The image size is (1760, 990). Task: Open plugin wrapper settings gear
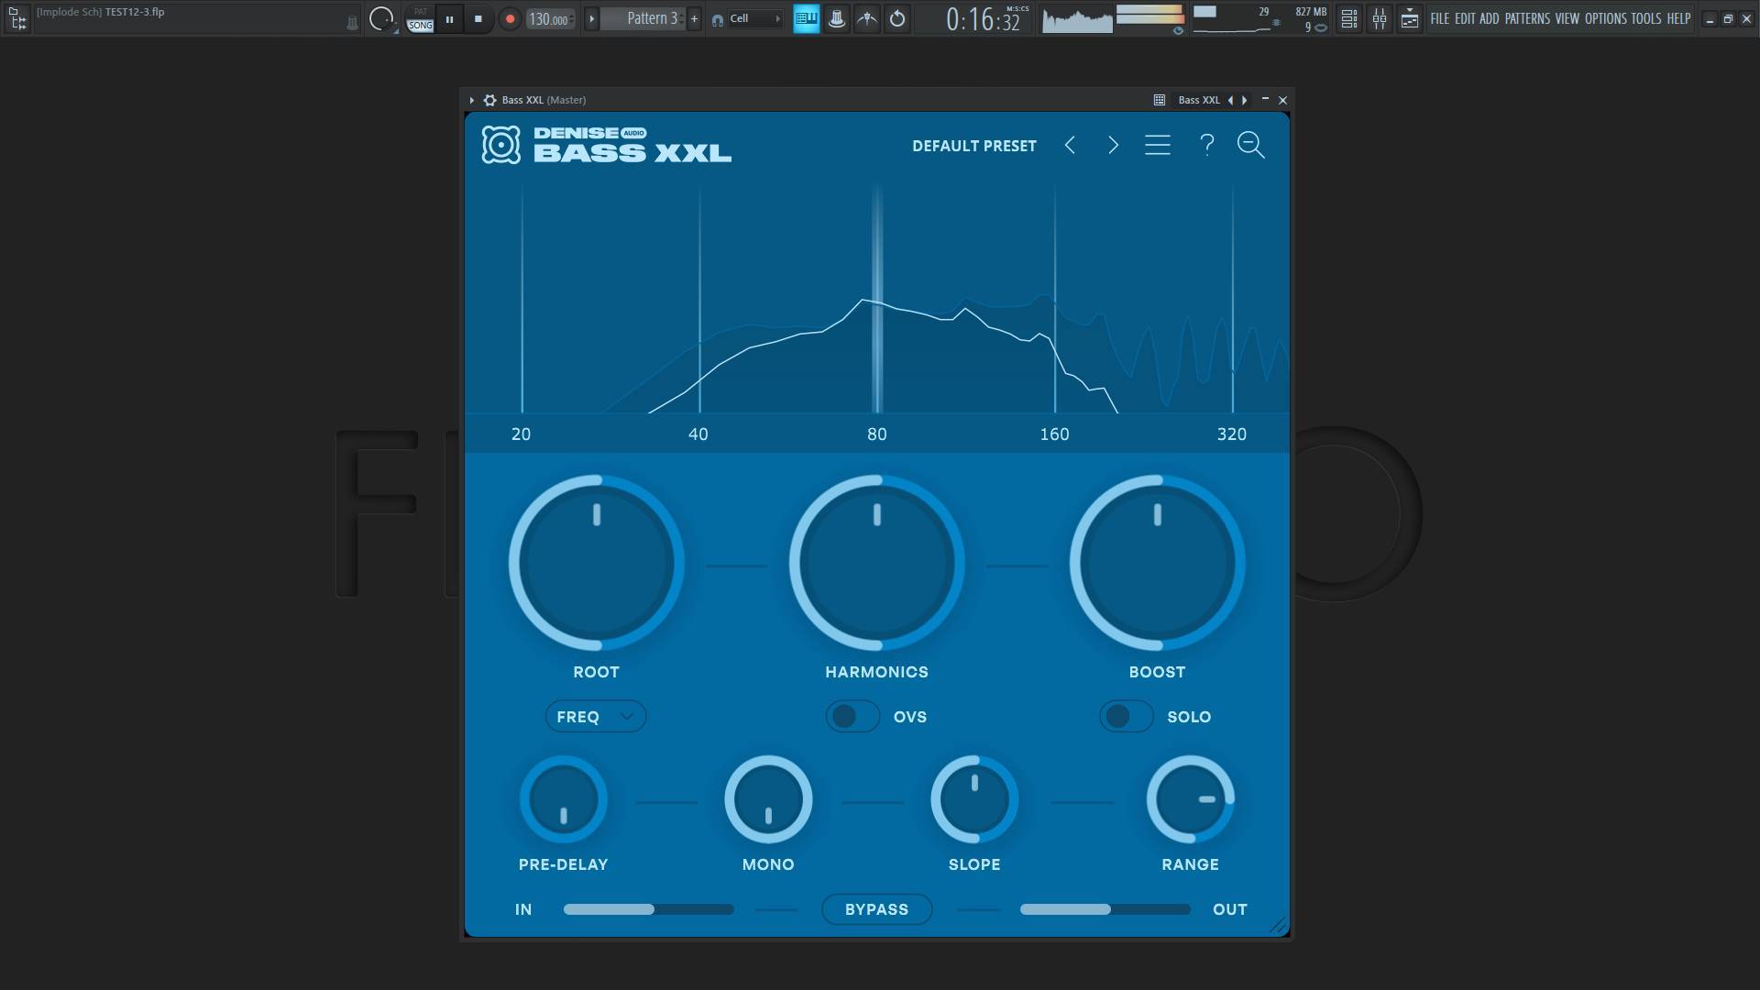[x=490, y=100]
